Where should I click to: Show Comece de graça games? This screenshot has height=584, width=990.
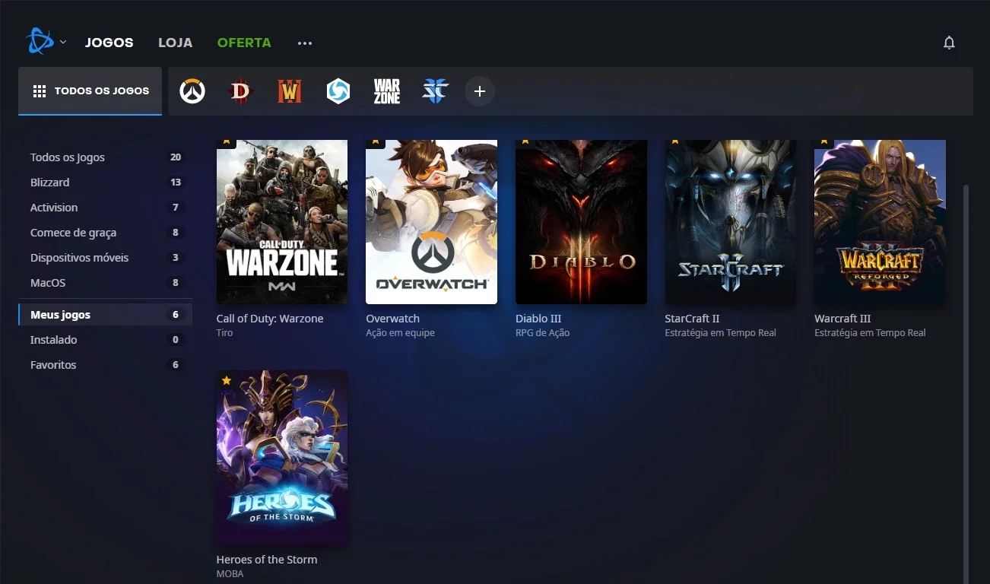point(105,233)
